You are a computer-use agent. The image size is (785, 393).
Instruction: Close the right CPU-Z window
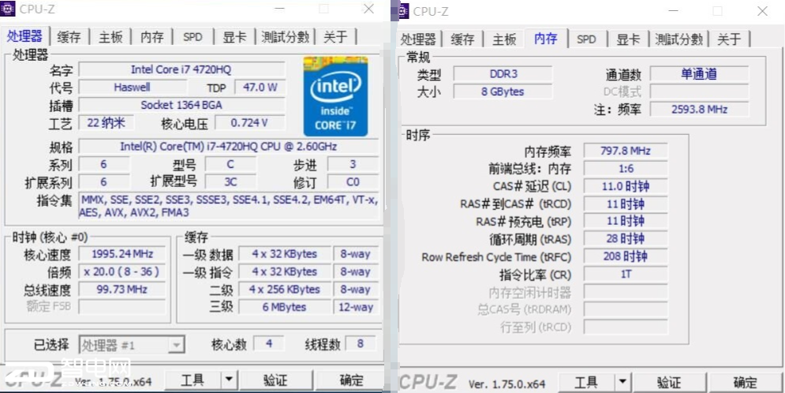(x=762, y=10)
